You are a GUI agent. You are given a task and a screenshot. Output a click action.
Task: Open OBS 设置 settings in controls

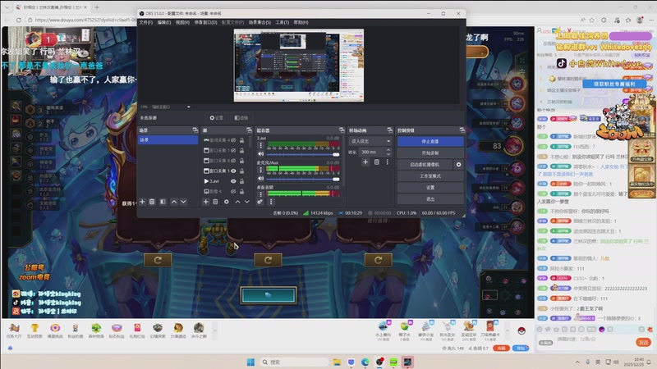pyautogui.click(x=430, y=188)
